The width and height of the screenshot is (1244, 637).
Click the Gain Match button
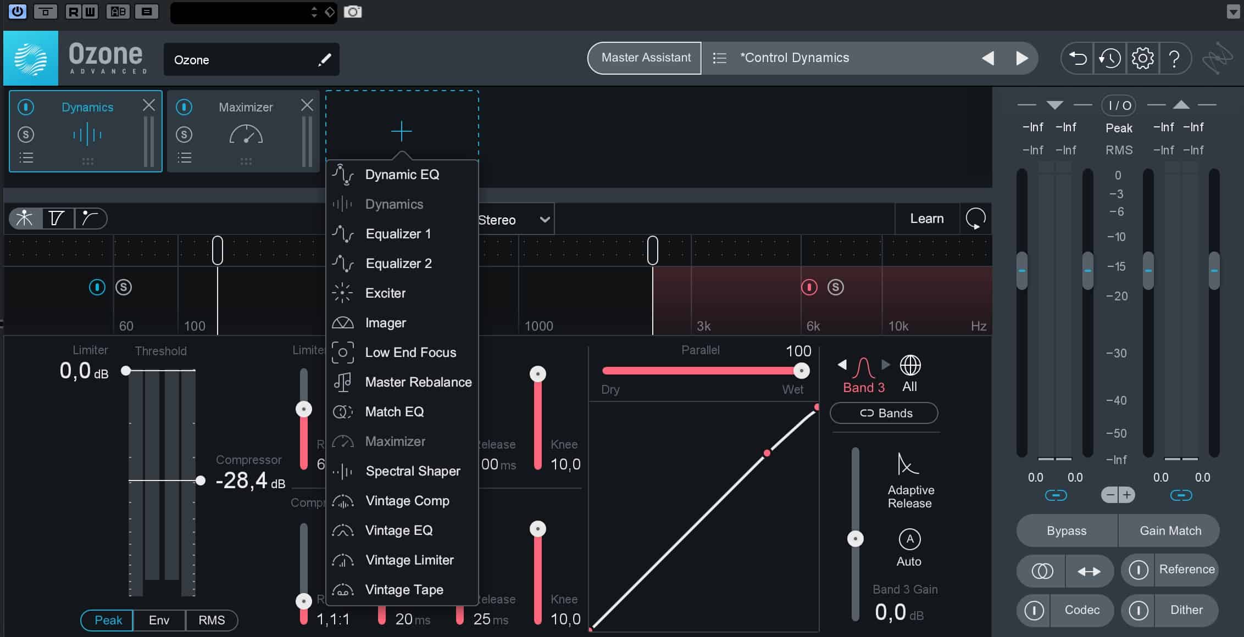point(1170,530)
